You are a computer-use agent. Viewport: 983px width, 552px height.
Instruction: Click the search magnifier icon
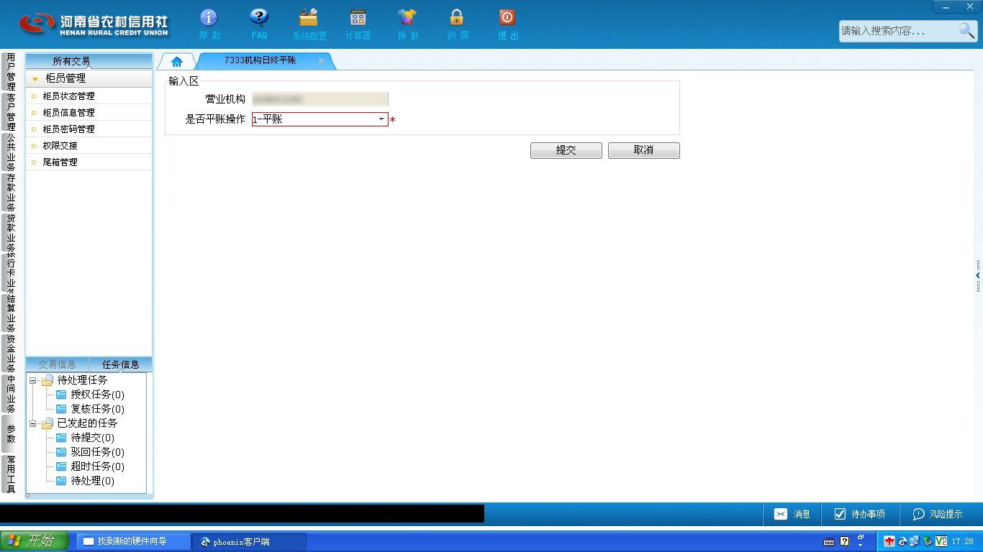tap(966, 30)
